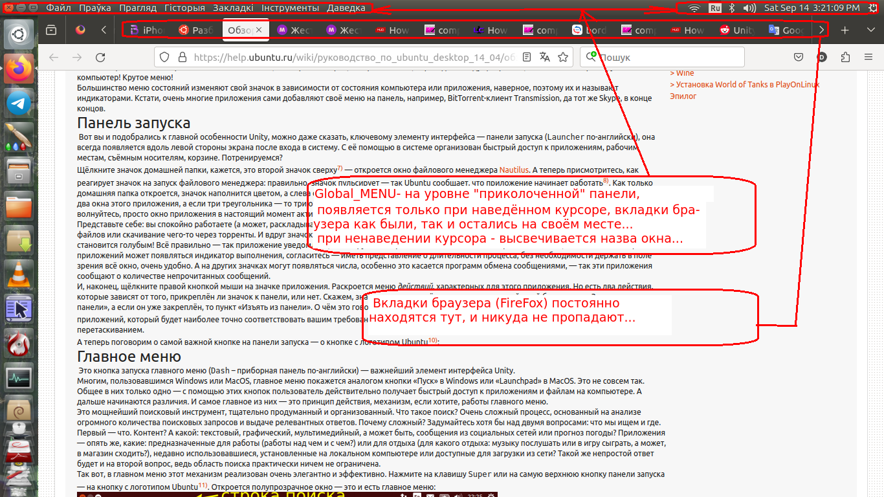Click the Главное меню heading

pos(129,357)
